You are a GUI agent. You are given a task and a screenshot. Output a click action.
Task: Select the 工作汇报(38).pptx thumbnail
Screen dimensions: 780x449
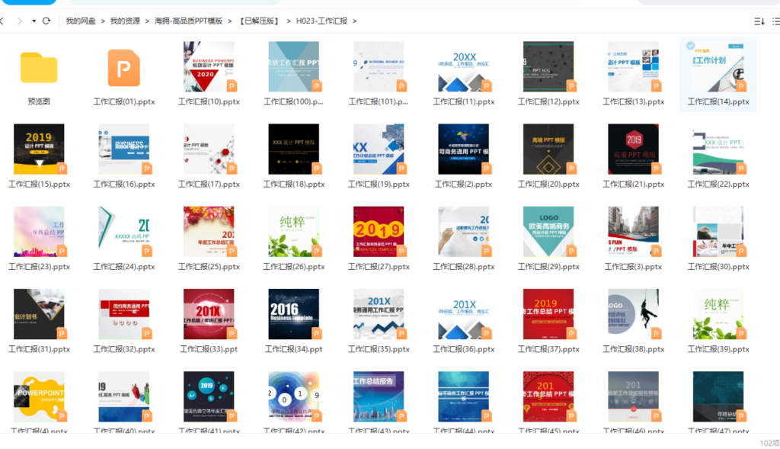pos(633,314)
